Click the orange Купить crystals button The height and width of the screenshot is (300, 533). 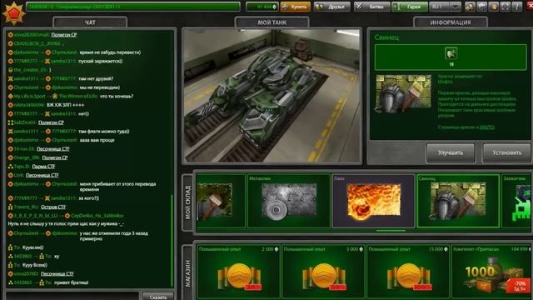click(x=296, y=7)
